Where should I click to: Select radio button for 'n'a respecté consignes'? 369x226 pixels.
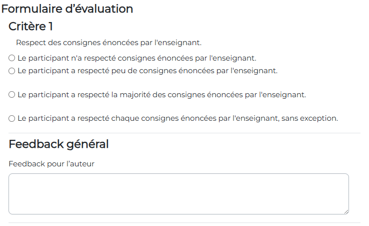12,58
